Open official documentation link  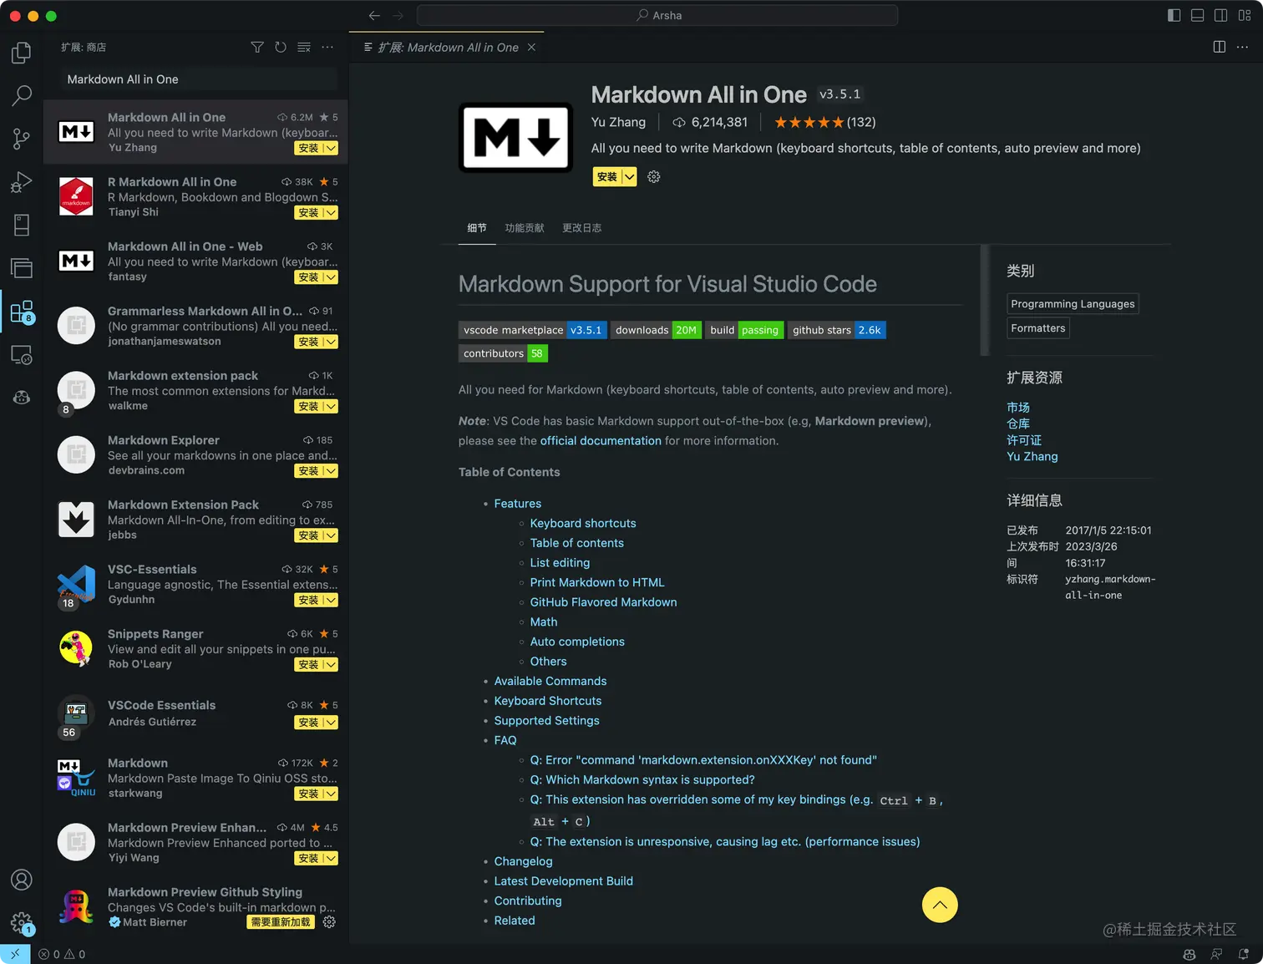(601, 441)
